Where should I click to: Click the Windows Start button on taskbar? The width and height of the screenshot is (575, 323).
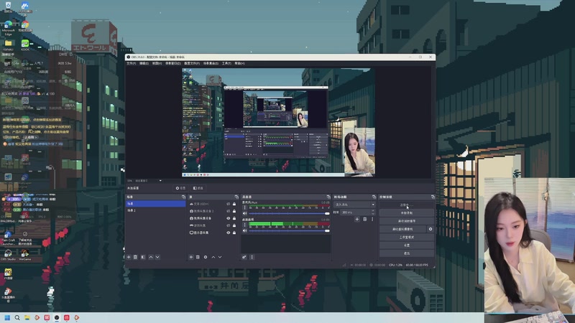7,317
